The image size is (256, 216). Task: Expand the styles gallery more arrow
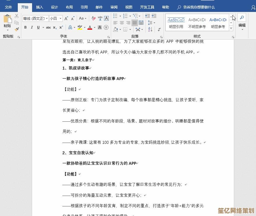click(x=231, y=28)
